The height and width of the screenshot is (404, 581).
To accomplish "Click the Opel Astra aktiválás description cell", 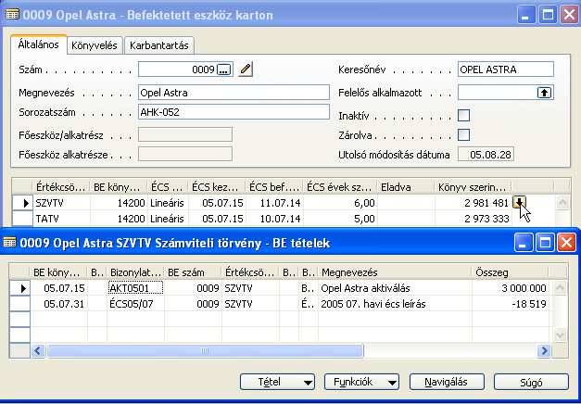I will click(x=395, y=288).
